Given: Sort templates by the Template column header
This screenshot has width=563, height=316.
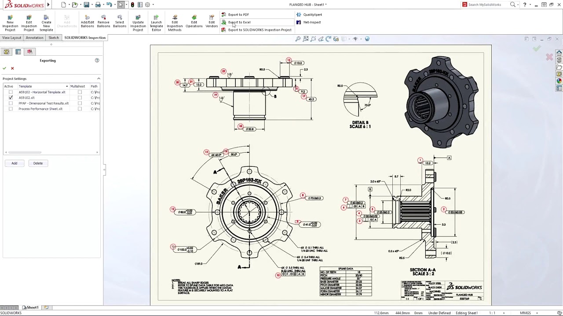Looking at the screenshot, I should [x=43, y=86].
